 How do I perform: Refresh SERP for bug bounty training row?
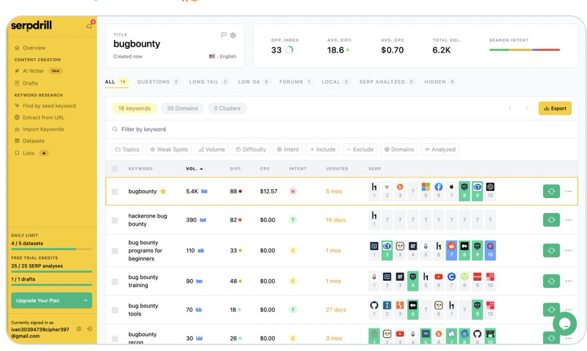551,281
